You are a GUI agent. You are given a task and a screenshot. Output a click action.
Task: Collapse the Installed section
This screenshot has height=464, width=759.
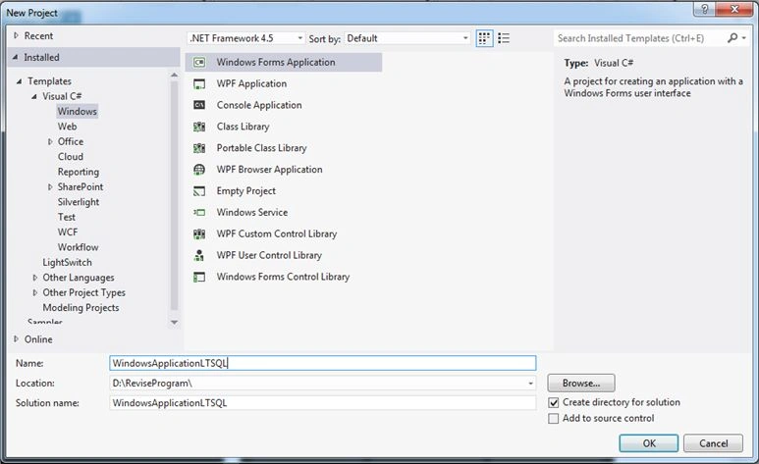coord(16,57)
